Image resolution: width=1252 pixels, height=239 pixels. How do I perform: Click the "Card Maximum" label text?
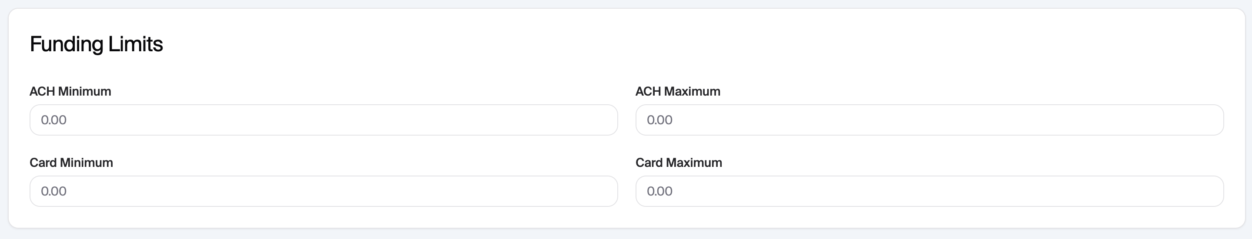tap(679, 163)
